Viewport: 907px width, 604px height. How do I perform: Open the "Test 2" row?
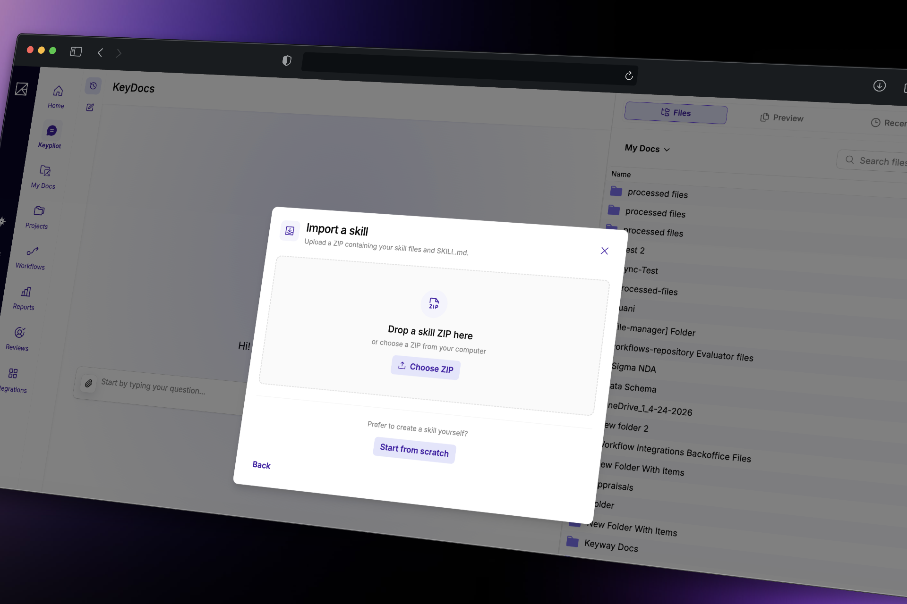pos(635,250)
